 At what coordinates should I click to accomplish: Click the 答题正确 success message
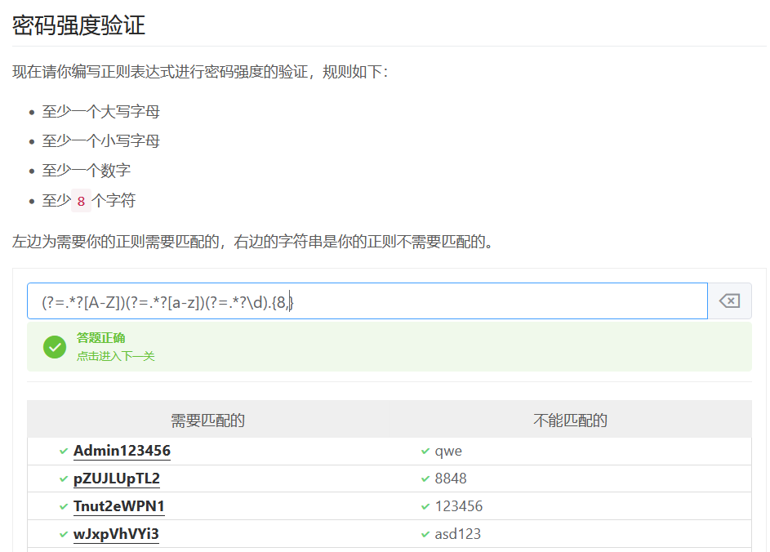[101, 337]
